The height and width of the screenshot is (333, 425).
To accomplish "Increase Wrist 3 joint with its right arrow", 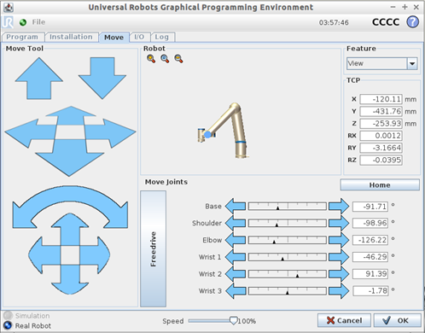I will (339, 291).
